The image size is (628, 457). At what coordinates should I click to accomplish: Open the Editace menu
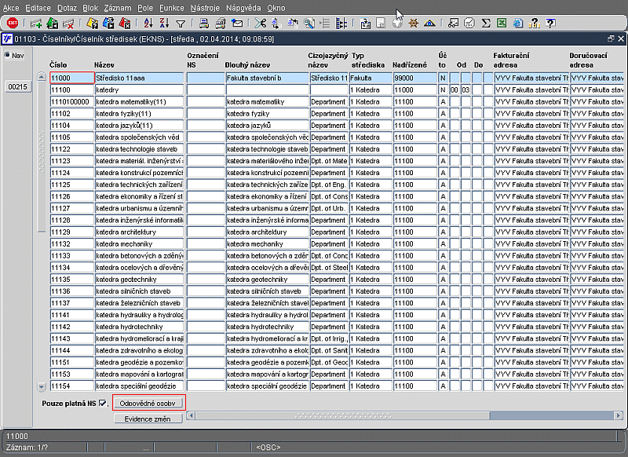pyautogui.click(x=38, y=8)
